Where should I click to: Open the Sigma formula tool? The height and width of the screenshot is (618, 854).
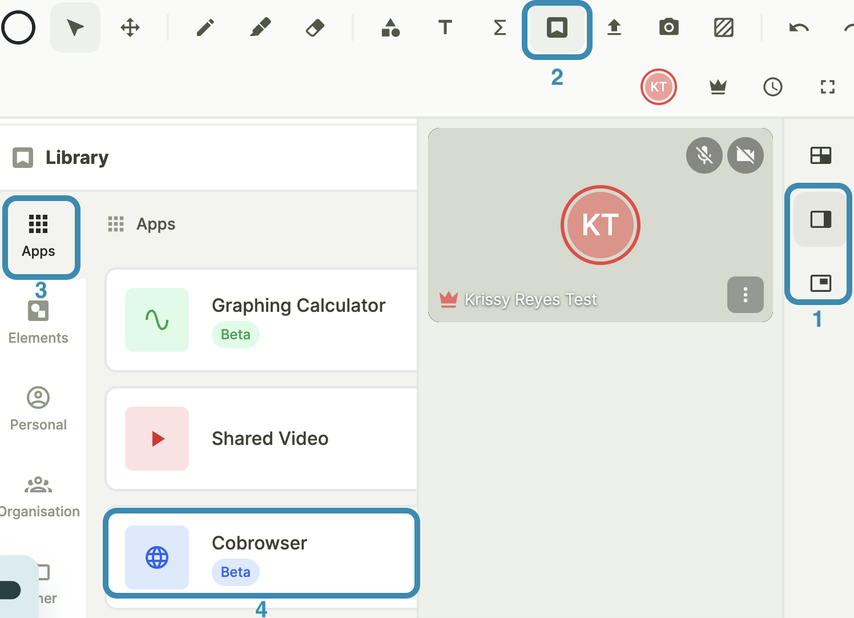click(x=499, y=27)
